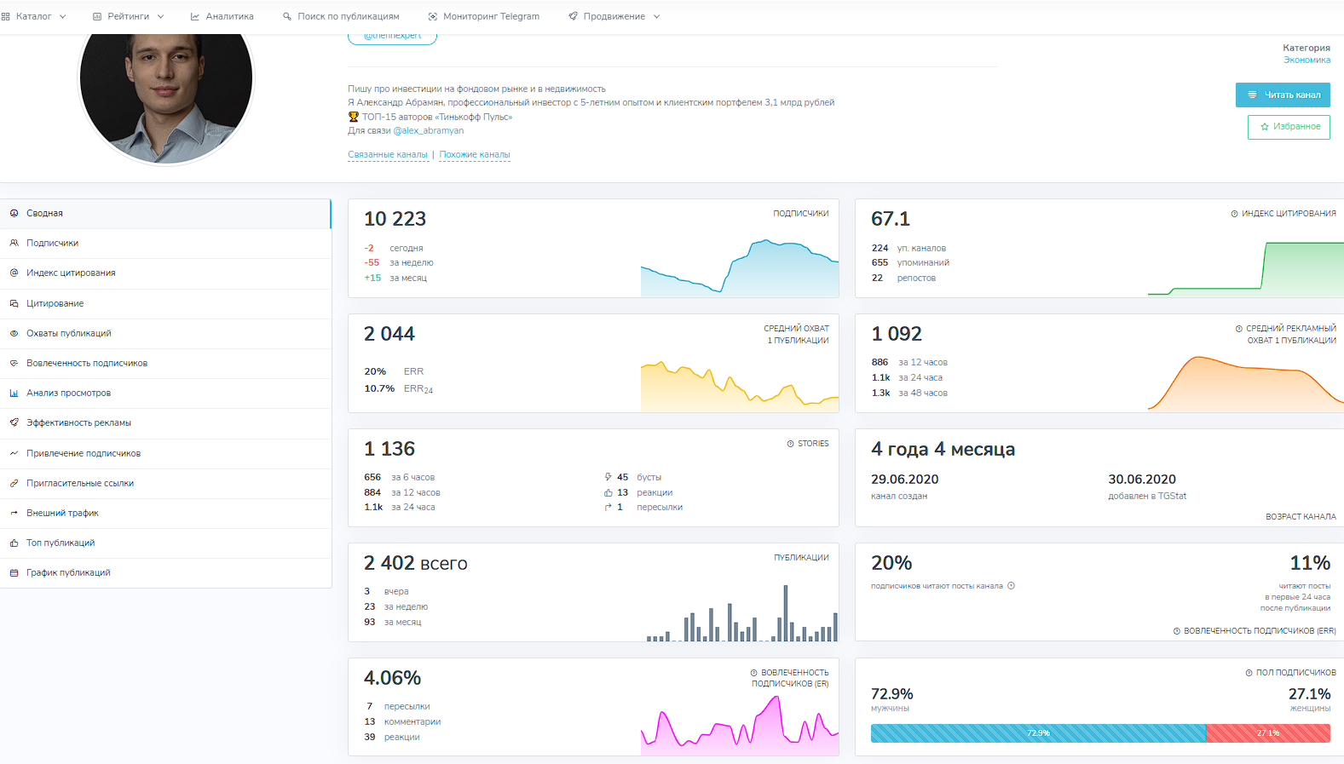Expand the Каталог dropdown menu

pyautogui.click(x=34, y=16)
